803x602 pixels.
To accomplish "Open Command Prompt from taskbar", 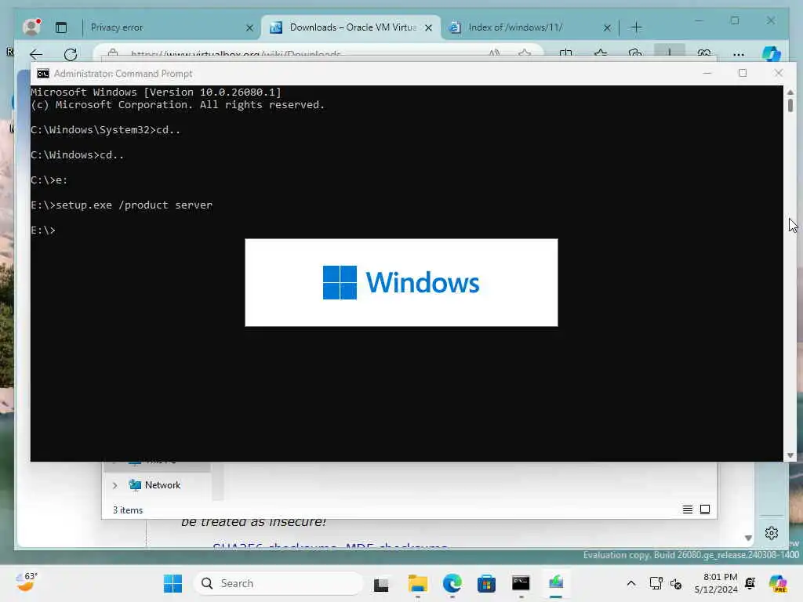I will click(521, 583).
